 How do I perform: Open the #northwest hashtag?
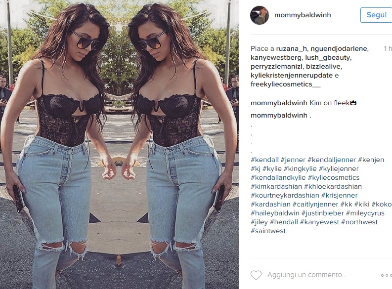pos(359,222)
